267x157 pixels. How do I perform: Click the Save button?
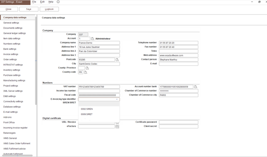[x=29, y=9]
